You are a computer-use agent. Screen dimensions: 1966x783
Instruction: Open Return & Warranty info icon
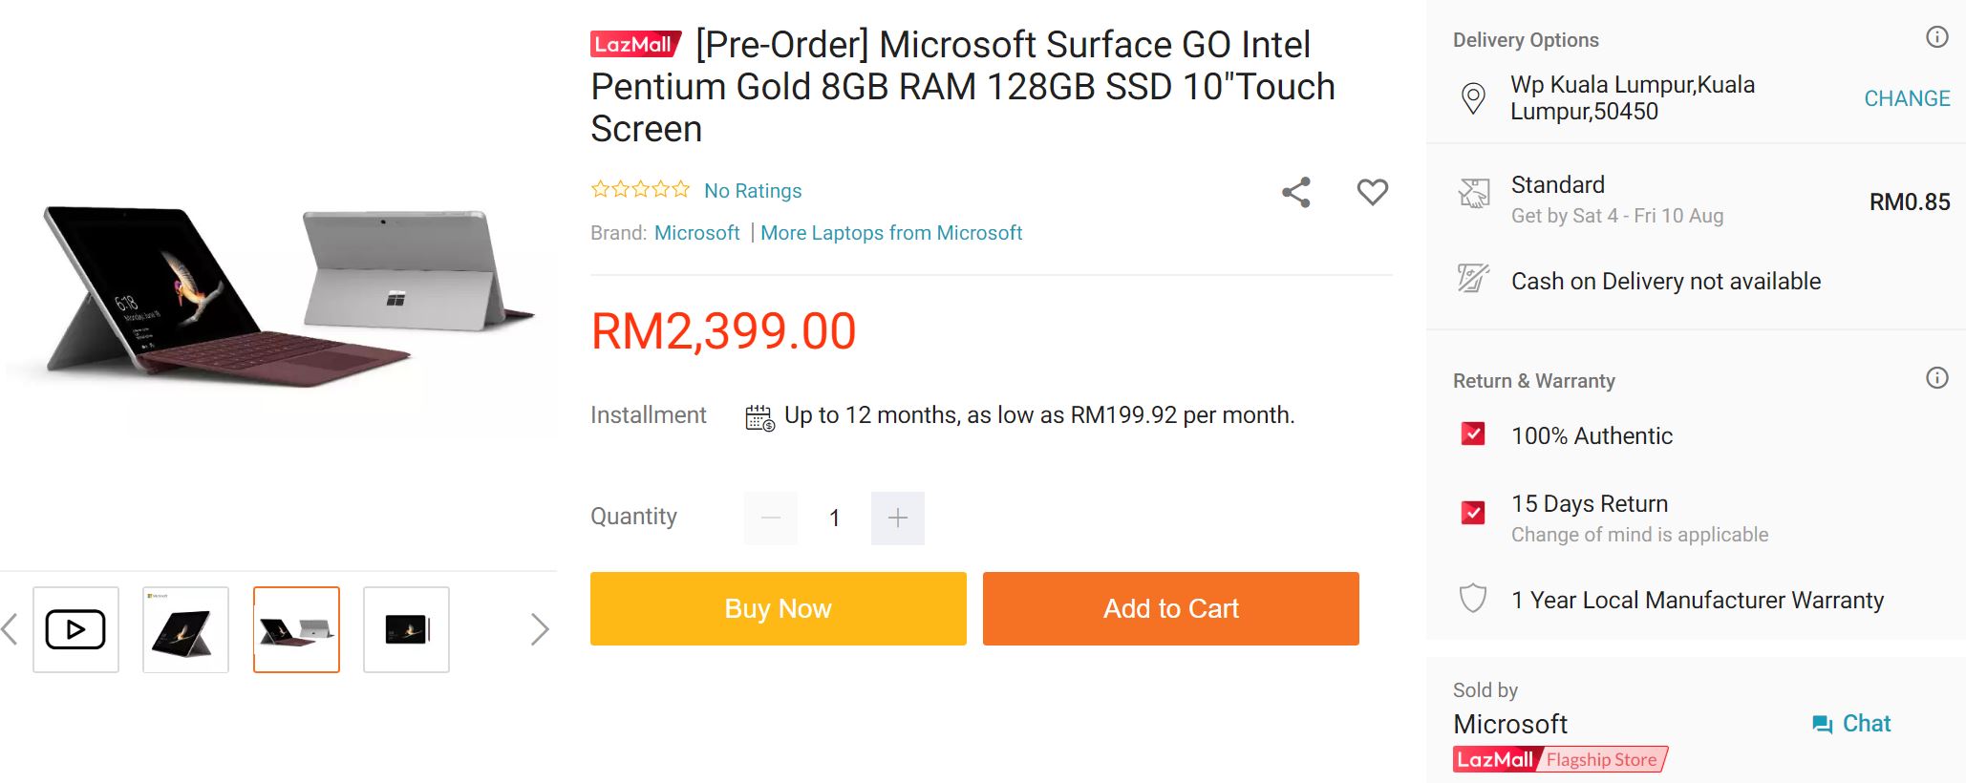click(x=1936, y=378)
